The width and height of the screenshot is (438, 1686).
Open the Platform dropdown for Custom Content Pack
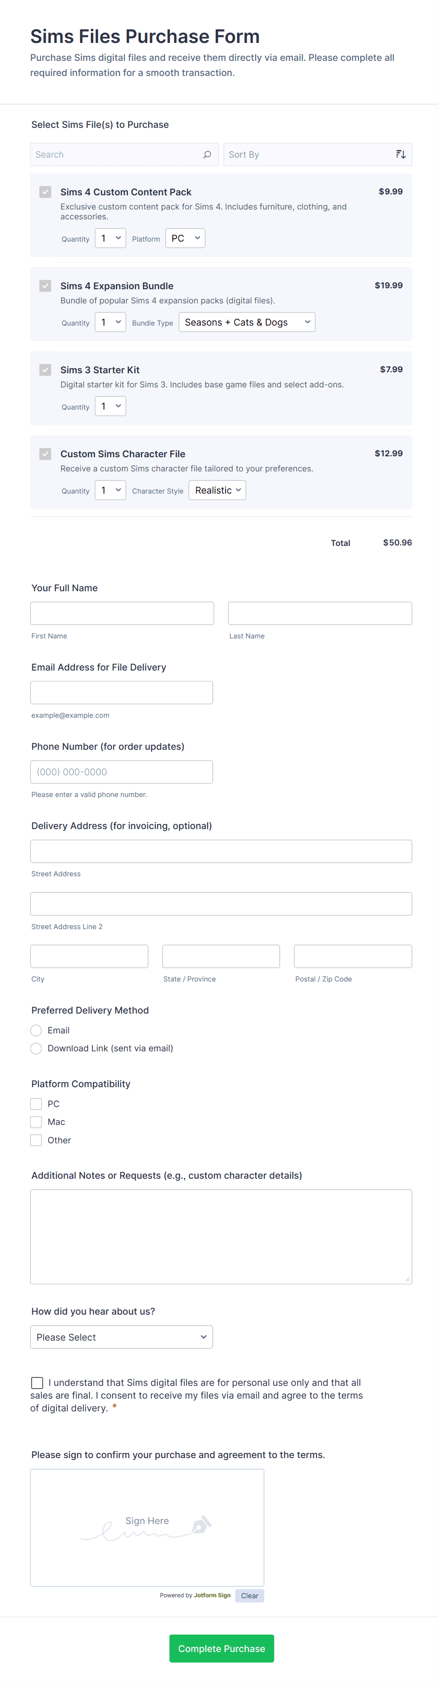(x=185, y=238)
